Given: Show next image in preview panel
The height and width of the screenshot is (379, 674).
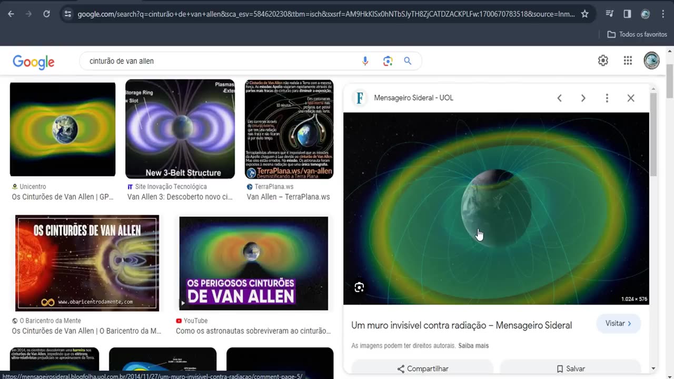Looking at the screenshot, I should coord(583,98).
